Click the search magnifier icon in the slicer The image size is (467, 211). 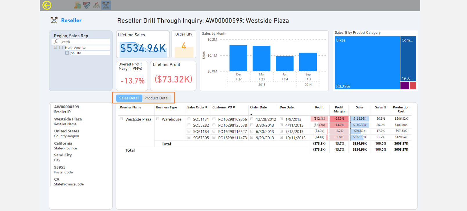(56, 42)
